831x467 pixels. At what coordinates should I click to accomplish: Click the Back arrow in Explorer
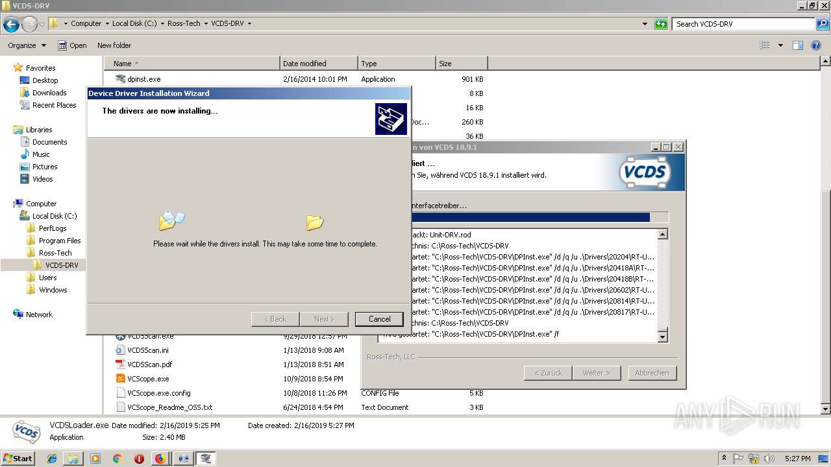[11, 24]
